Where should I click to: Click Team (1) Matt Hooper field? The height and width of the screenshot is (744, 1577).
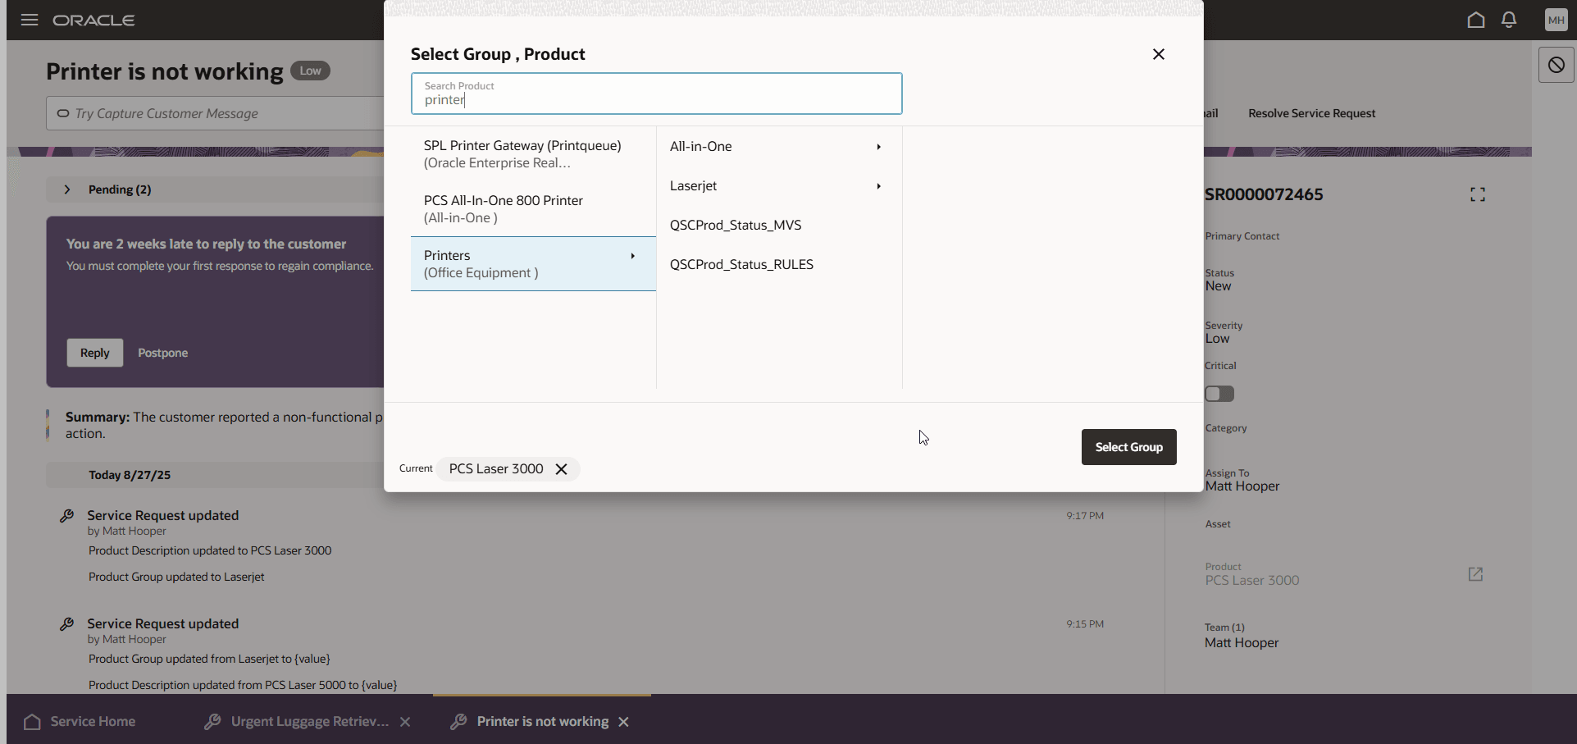(1242, 636)
